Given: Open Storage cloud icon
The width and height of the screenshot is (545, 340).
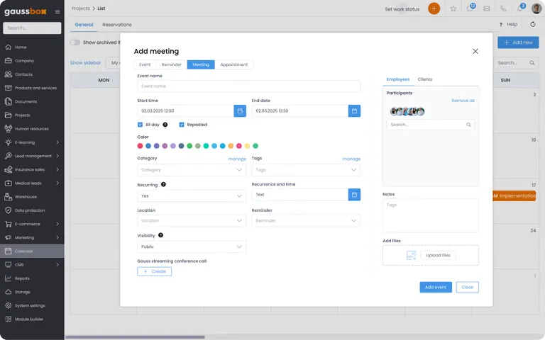Looking at the screenshot, I should pyautogui.click(x=9, y=292).
